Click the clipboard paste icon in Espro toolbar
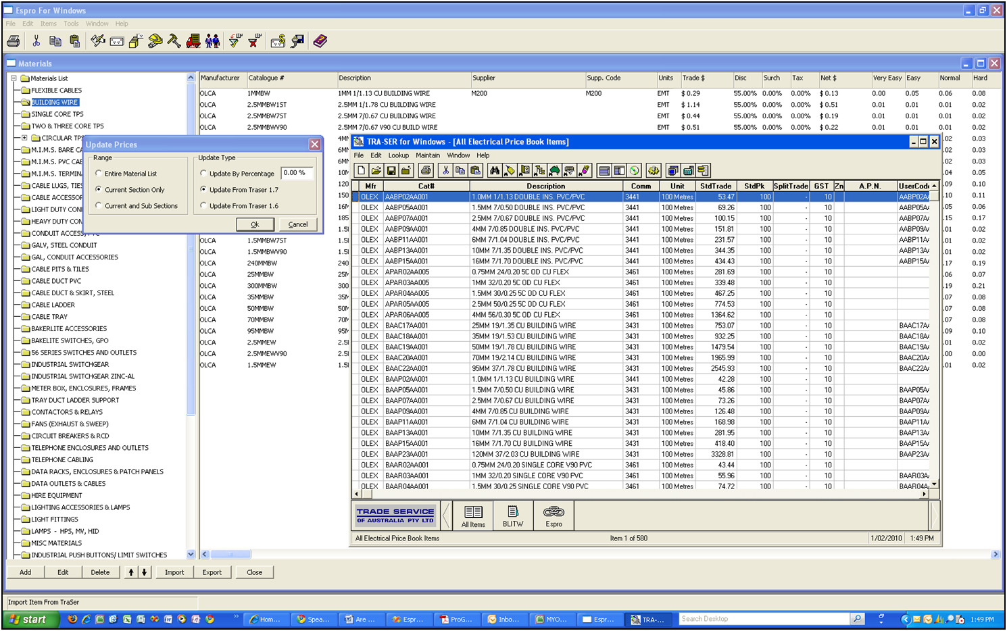The width and height of the screenshot is (1007, 631). pos(74,41)
